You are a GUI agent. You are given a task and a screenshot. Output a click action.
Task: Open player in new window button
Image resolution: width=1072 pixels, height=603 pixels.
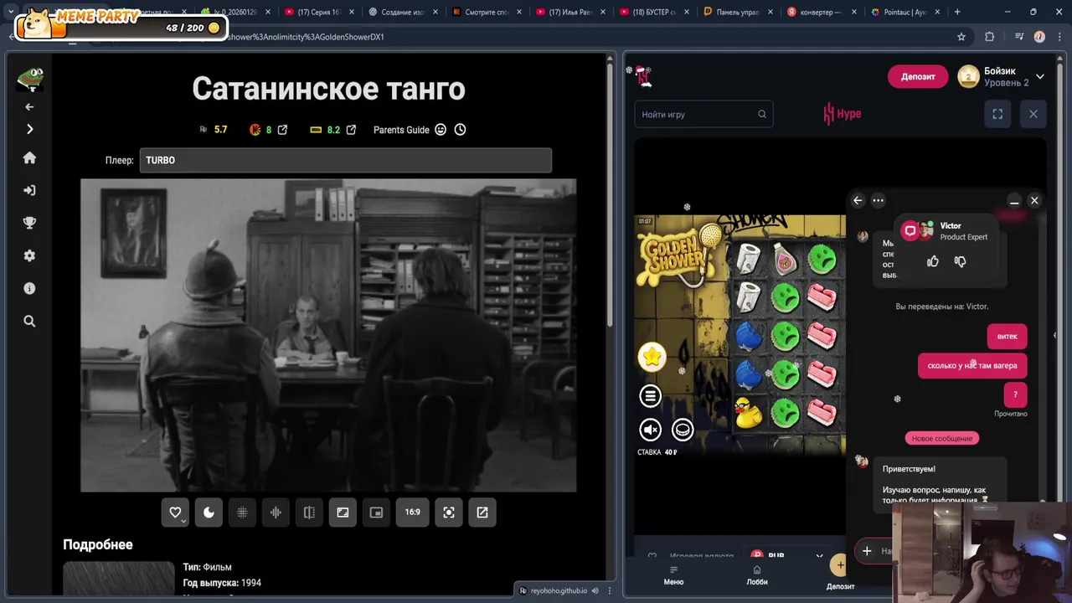[482, 513]
